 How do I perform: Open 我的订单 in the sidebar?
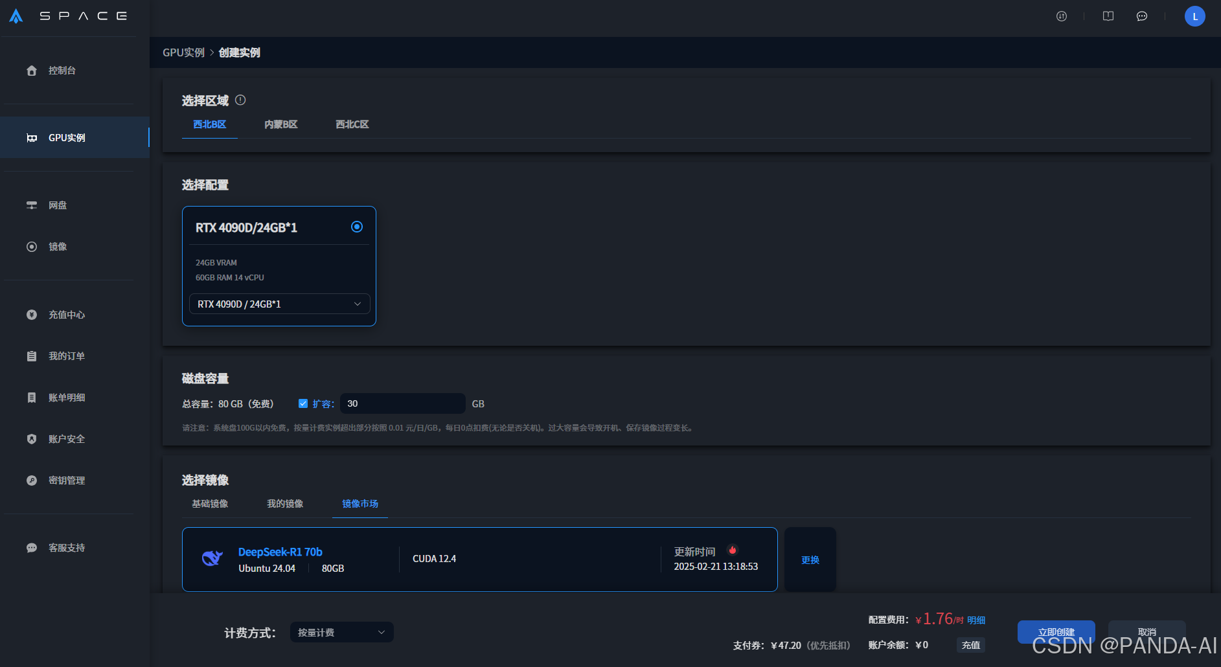67,356
